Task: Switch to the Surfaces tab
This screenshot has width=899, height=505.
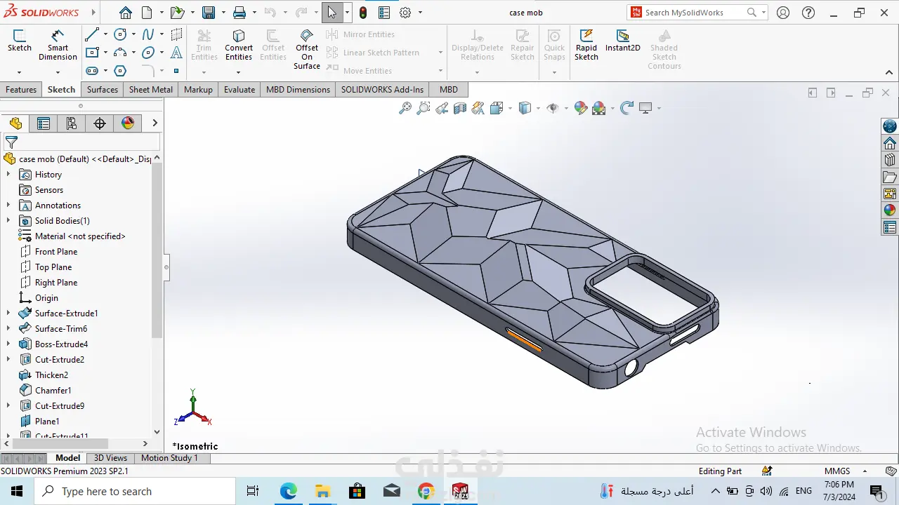Action: click(103, 90)
